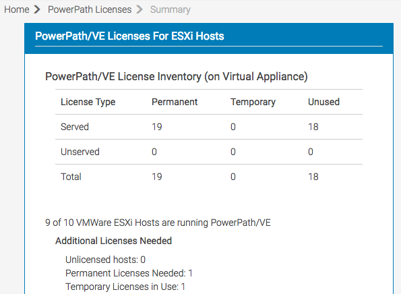
Task: Select the License Inventory section title
Action: pyautogui.click(x=177, y=76)
